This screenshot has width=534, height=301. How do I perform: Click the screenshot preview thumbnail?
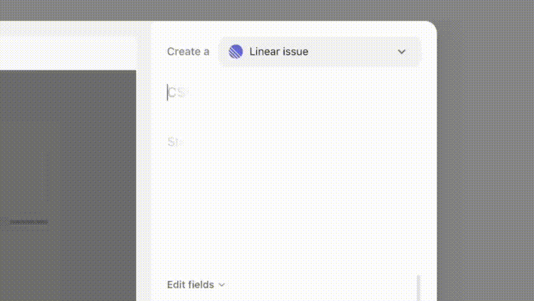[x=68, y=186]
